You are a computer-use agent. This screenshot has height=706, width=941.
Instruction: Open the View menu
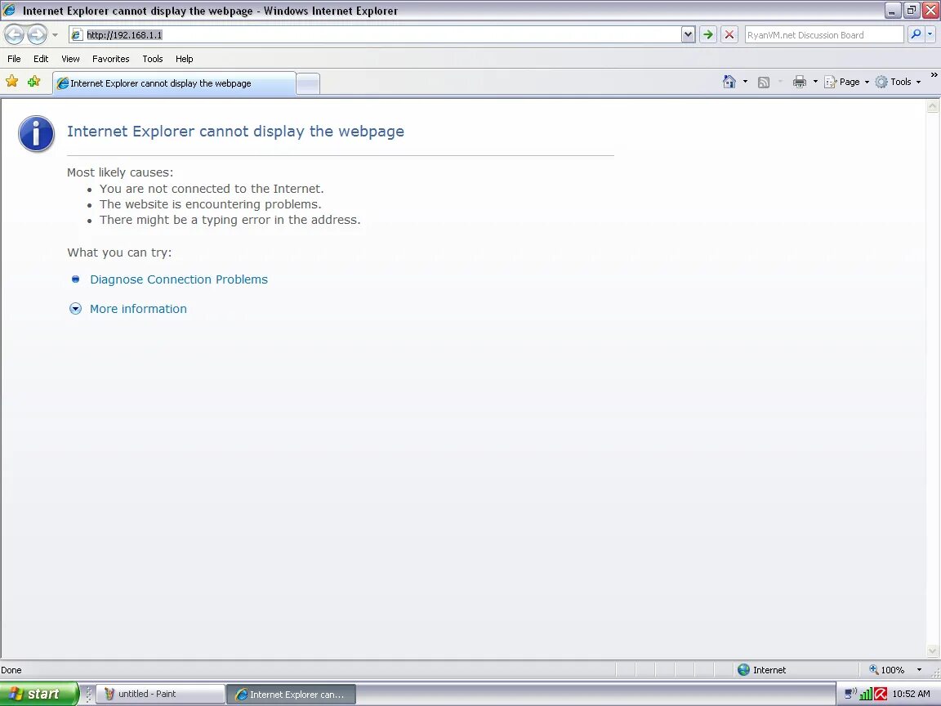[x=70, y=59]
